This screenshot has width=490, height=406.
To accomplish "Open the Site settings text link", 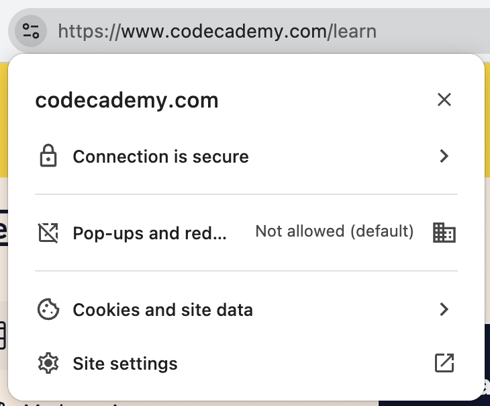I will (125, 364).
